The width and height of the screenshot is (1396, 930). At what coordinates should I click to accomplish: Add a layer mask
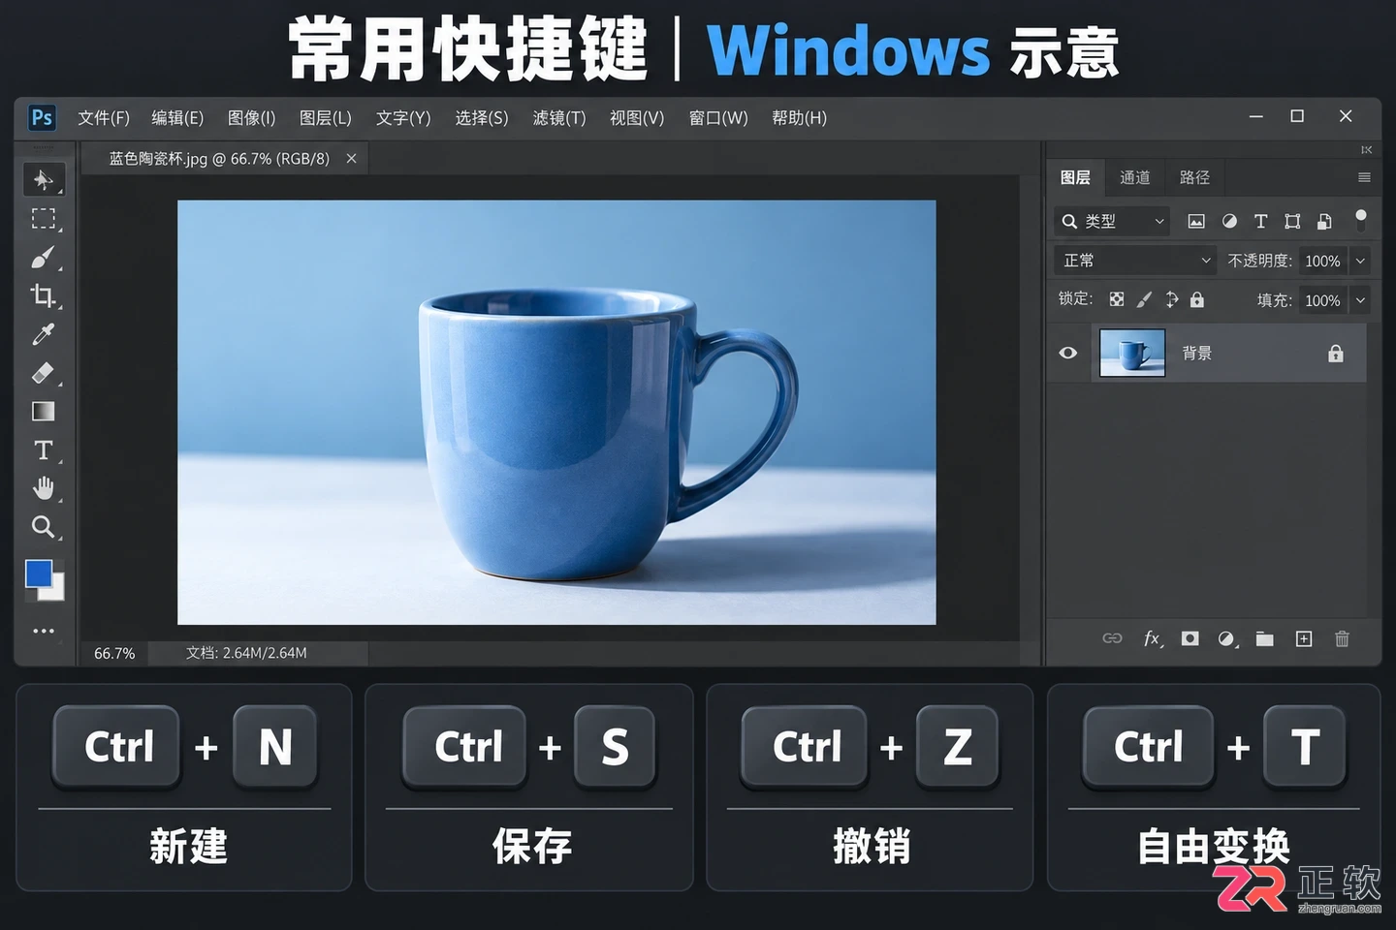pyautogui.click(x=1190, y=638)
